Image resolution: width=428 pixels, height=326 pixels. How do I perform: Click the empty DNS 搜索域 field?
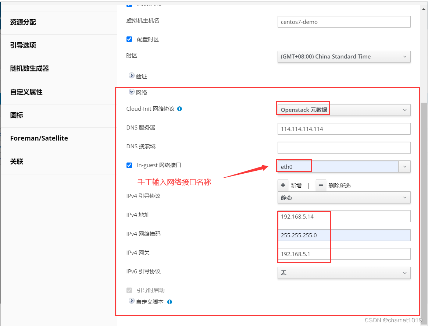344,148
